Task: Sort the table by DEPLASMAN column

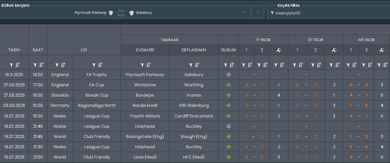Action: click(197, 65)
